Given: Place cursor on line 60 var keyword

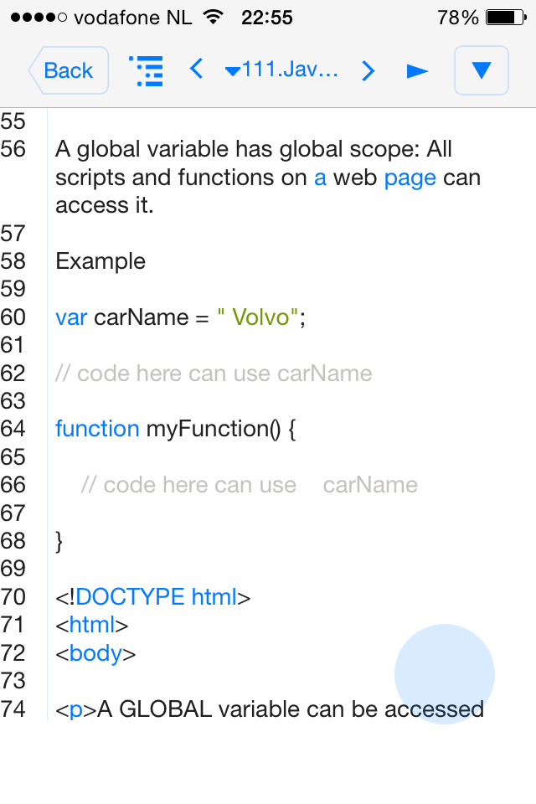Looking at the screenshot, I should [71, 317].
